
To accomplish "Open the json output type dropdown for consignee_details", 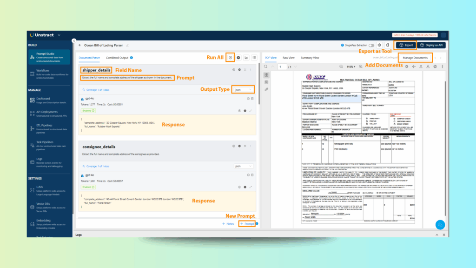I will (x=244, y=166).
